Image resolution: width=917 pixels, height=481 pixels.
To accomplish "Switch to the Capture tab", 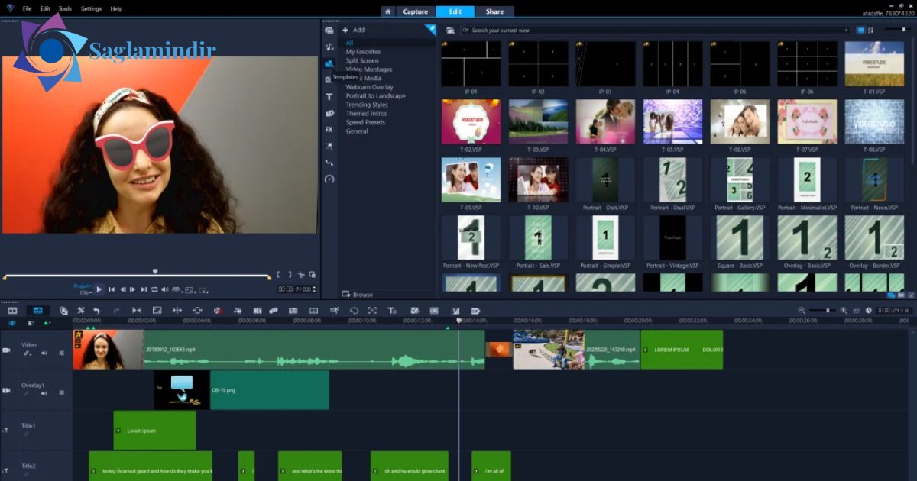I will point(416,11).
